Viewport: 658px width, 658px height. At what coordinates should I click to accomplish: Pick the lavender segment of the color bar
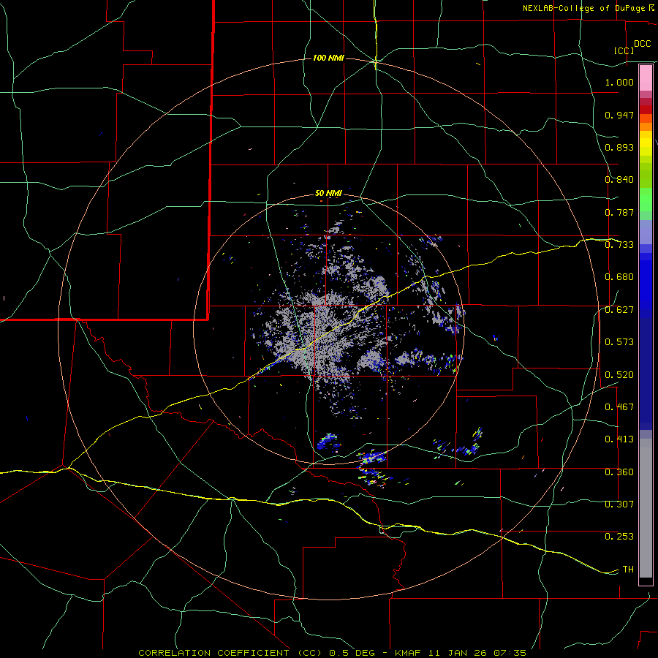(646, 232)
